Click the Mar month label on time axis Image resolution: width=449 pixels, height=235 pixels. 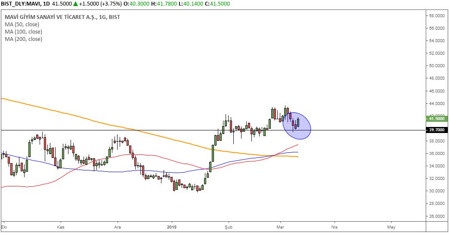[280, 227]
